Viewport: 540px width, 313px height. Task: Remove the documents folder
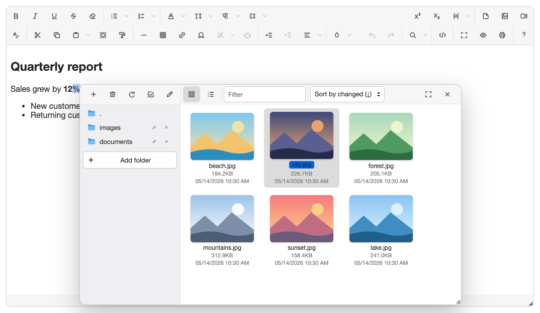(x=166, y=141)
